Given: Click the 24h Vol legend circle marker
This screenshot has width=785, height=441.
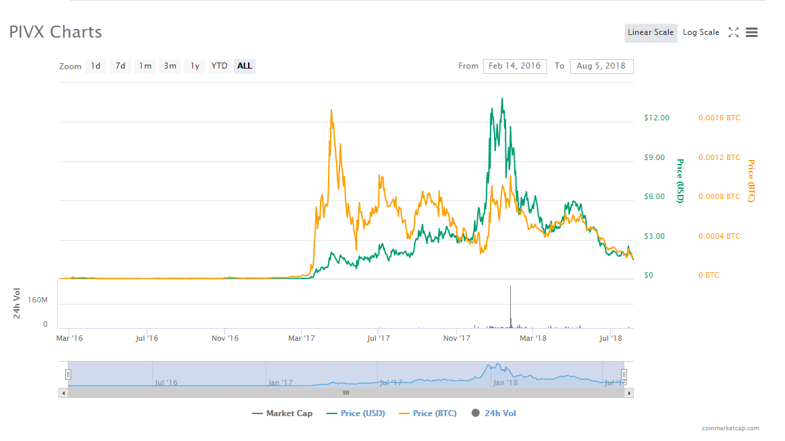Looking at the screenshot, I should [476, 413].
